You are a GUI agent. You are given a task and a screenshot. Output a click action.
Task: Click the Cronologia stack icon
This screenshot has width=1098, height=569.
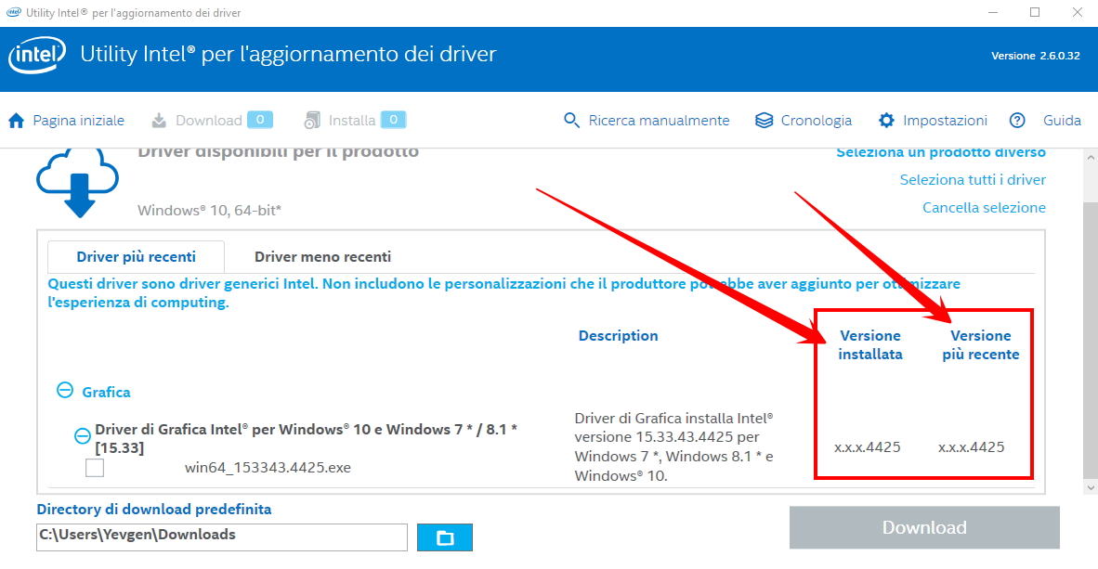(x=764, y=121)
